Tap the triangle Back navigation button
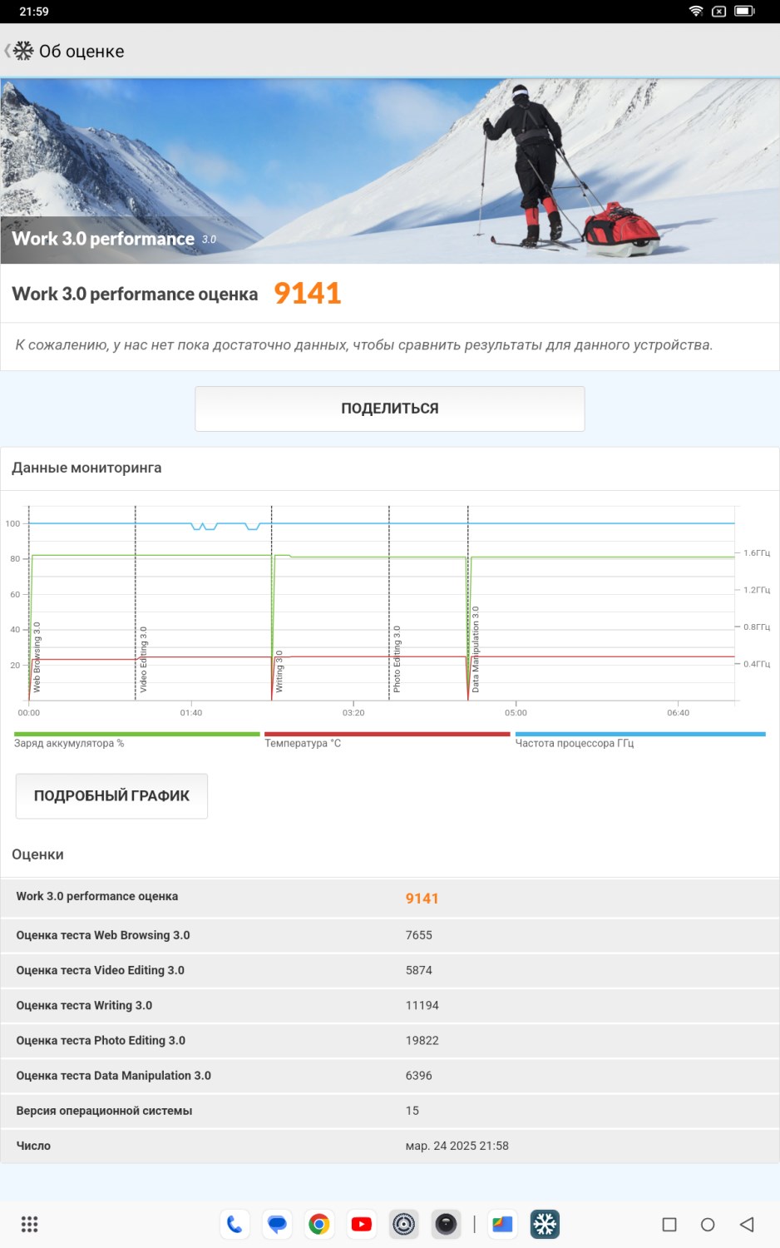 point(747,1224)
